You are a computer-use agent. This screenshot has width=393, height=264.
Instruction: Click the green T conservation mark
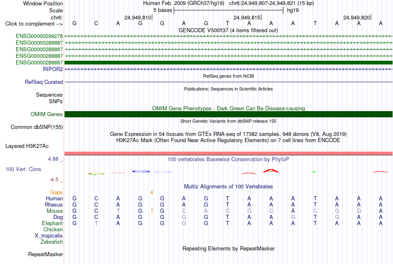pos(314,172)
